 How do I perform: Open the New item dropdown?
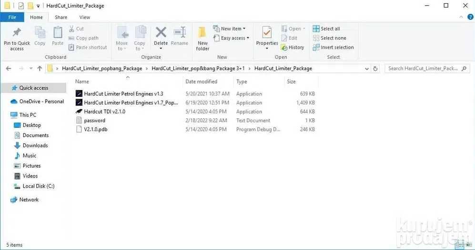coord(229,29)
